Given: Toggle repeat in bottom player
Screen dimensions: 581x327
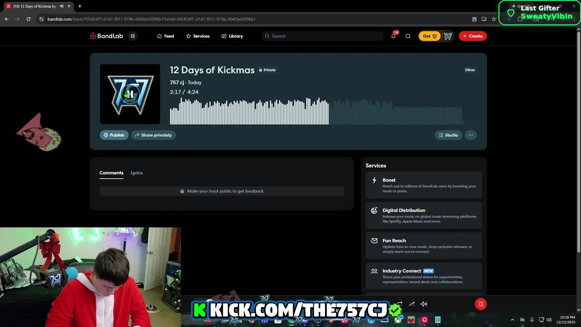Looking at the screenshot, I should coord(399,304).
